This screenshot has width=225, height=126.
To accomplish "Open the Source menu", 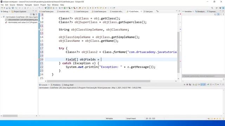I will click(x=12, y=5).
